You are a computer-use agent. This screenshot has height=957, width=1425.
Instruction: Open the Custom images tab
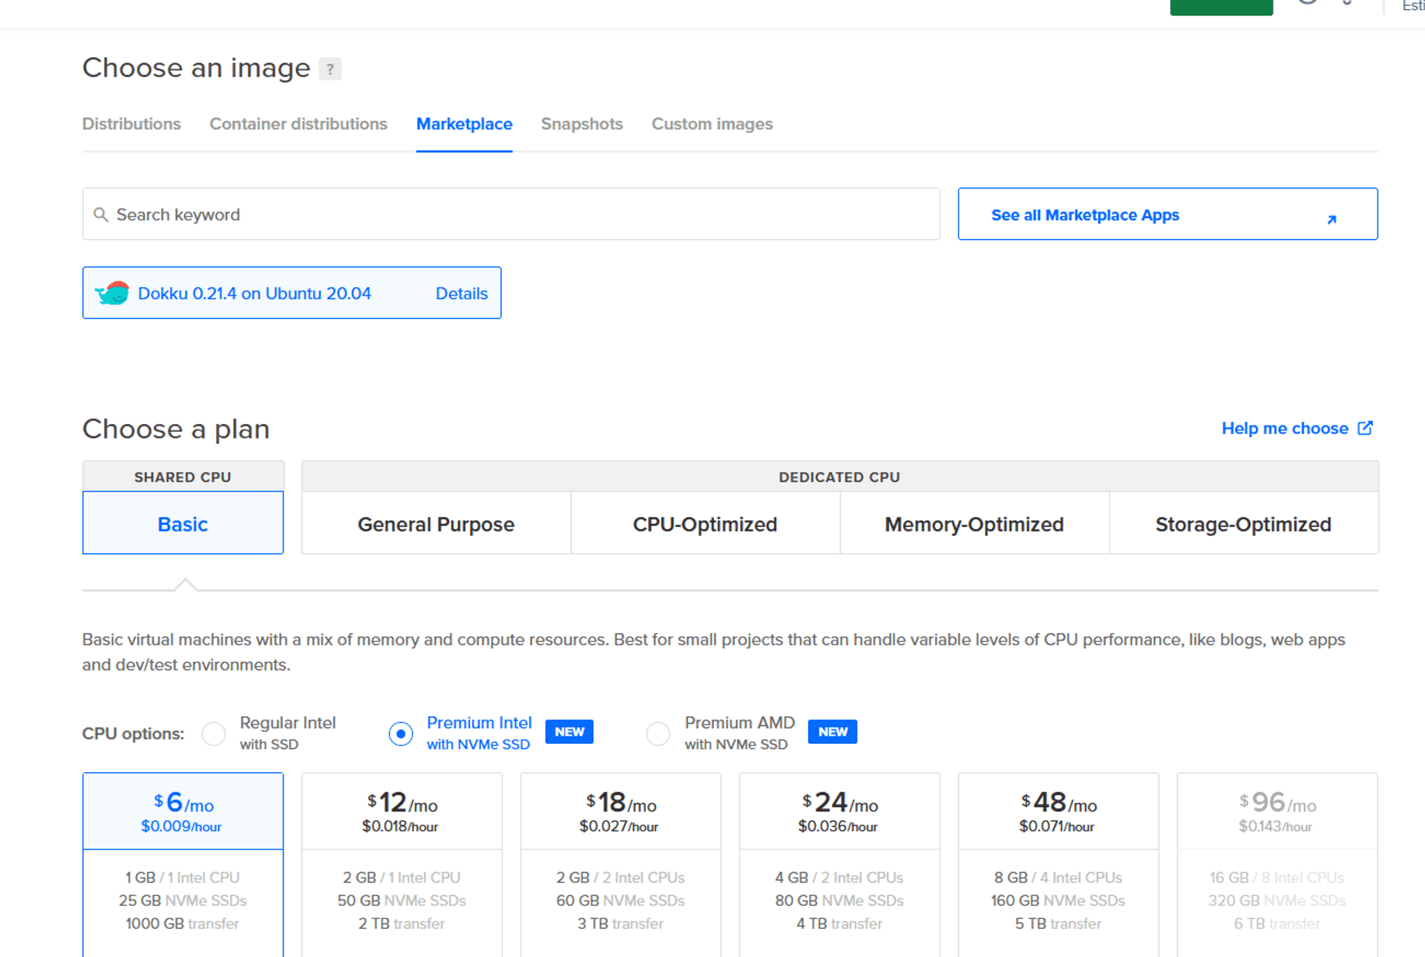[712, 124]
